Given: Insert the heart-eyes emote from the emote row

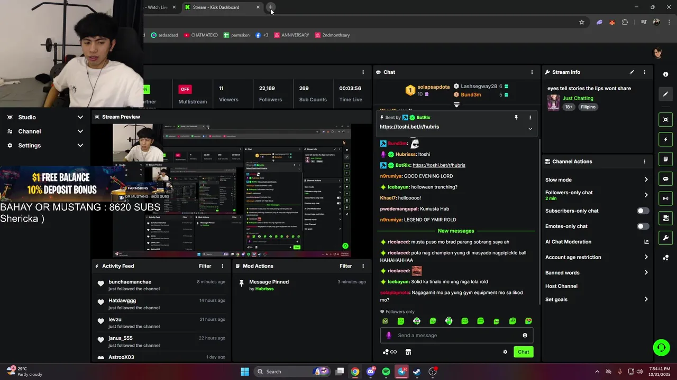Looking at the screenshot, I should pyautogui.click(x=528, y=321).
